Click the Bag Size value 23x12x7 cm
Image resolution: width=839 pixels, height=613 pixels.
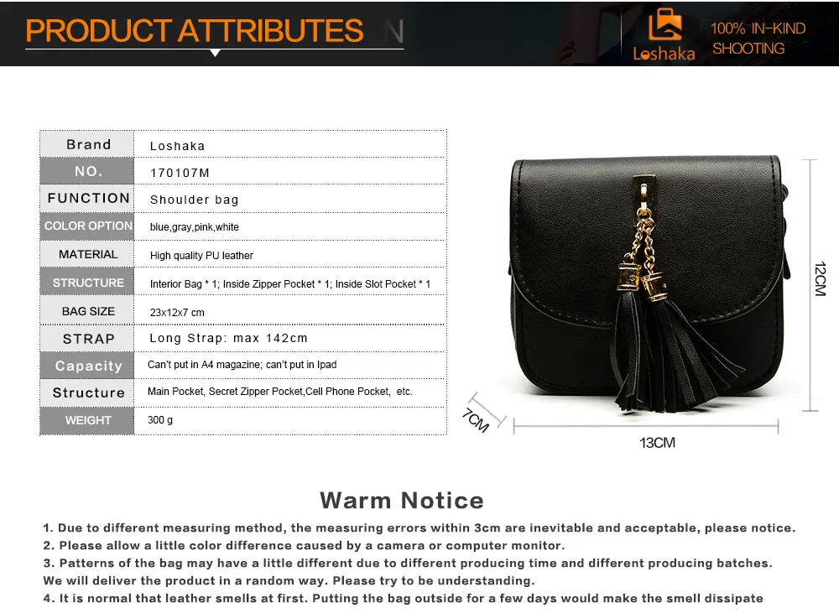click(177, 313)
